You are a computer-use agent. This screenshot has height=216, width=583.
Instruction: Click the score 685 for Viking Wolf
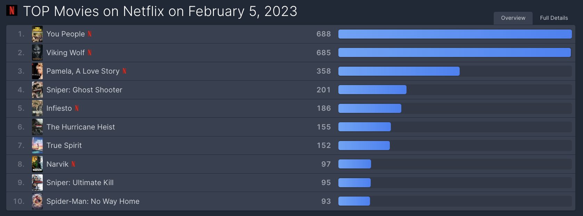pyautogui.click(x=323, y=53)
